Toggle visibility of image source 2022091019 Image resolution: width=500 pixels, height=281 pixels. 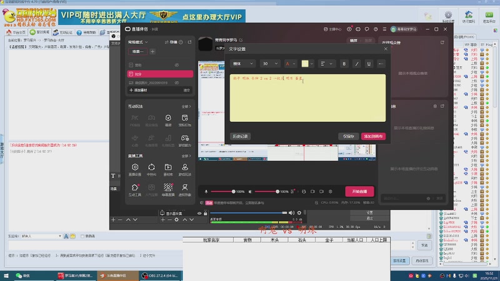tap(177, 82)
